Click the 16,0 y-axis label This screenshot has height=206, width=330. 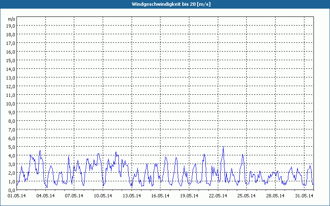11,52
